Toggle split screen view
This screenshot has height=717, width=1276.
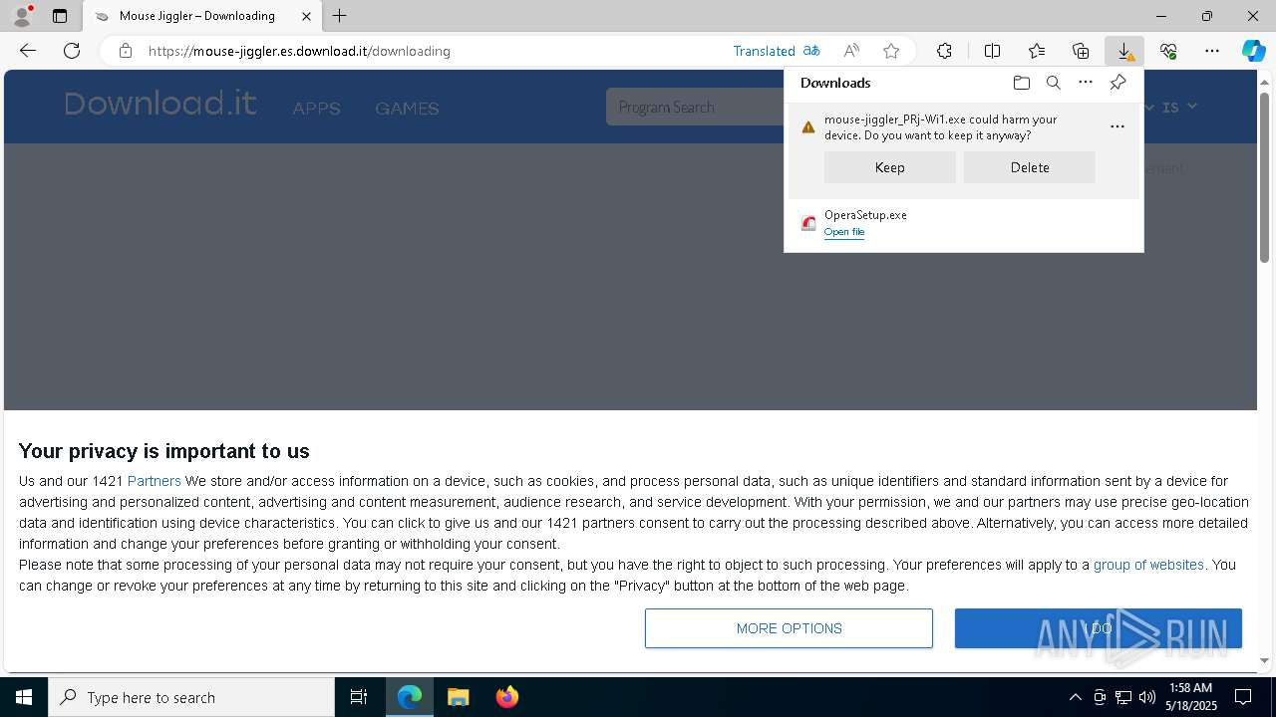coord(993,51)
